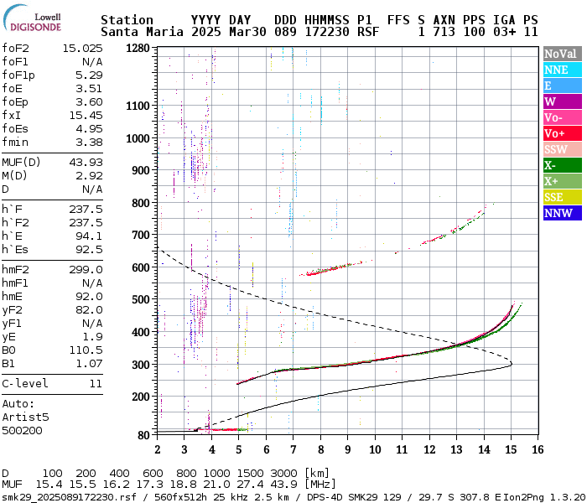Viewport: 587px width, 503px height.
Task: Click the W legend color box
Action: point(563,101)
